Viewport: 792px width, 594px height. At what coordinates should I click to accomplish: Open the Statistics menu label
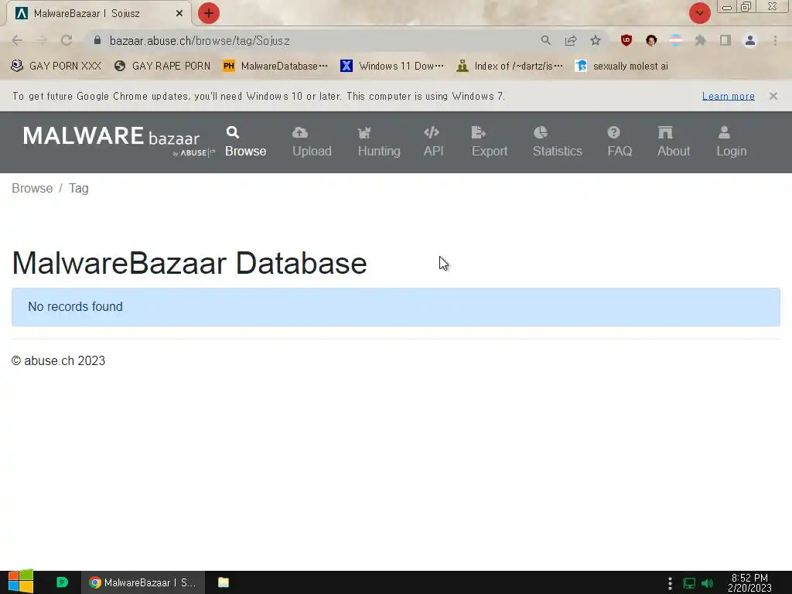pyautogui.click(x=557, y=151)
